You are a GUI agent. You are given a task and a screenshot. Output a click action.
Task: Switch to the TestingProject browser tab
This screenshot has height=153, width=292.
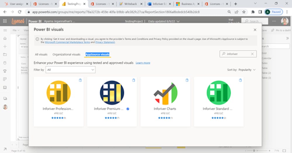pyautogui.click(x=74, y=4)
